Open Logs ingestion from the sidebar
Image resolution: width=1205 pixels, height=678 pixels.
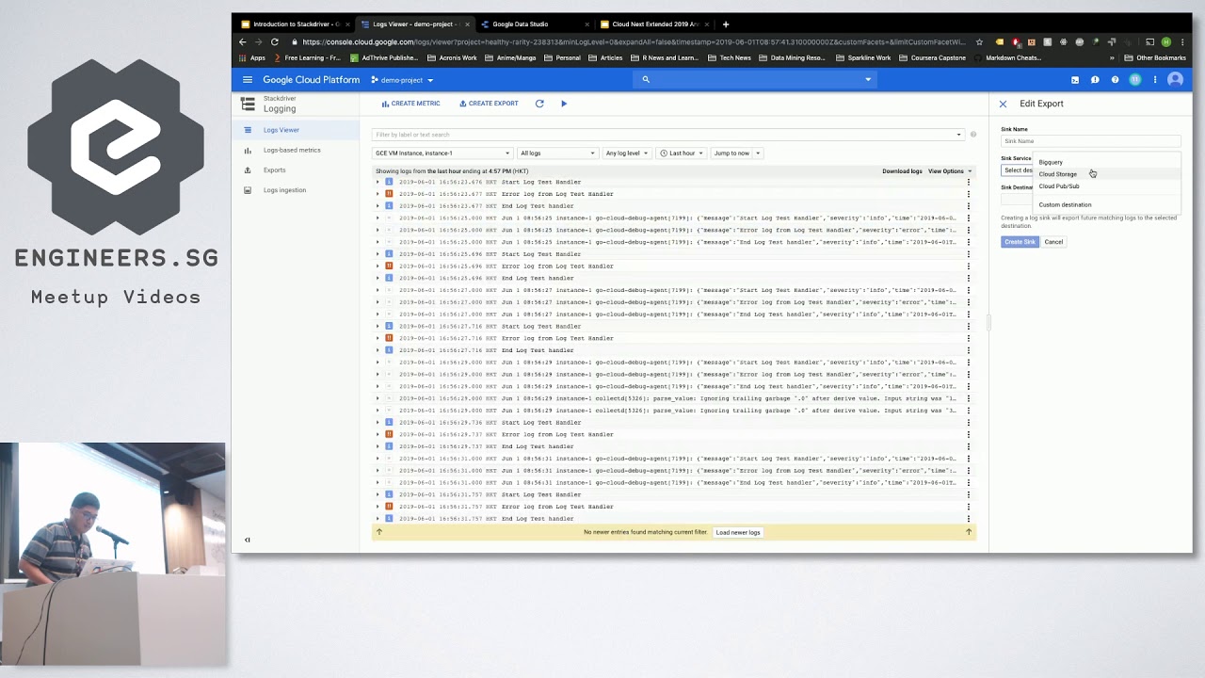pyautogui.click(x=284, y=190)
